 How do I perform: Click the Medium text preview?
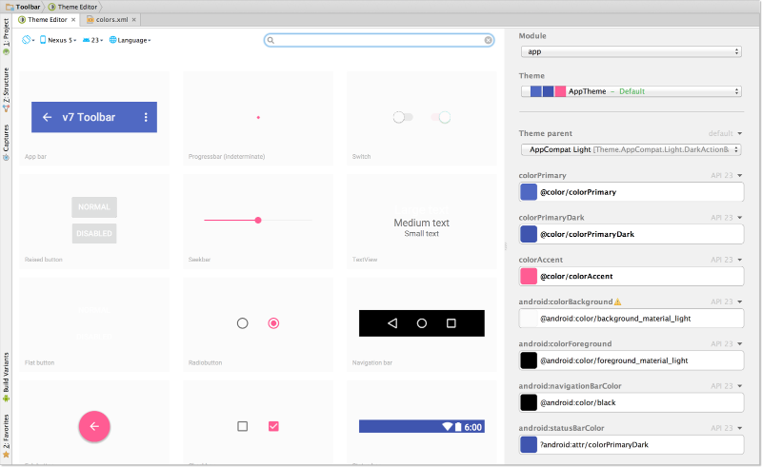421,223
